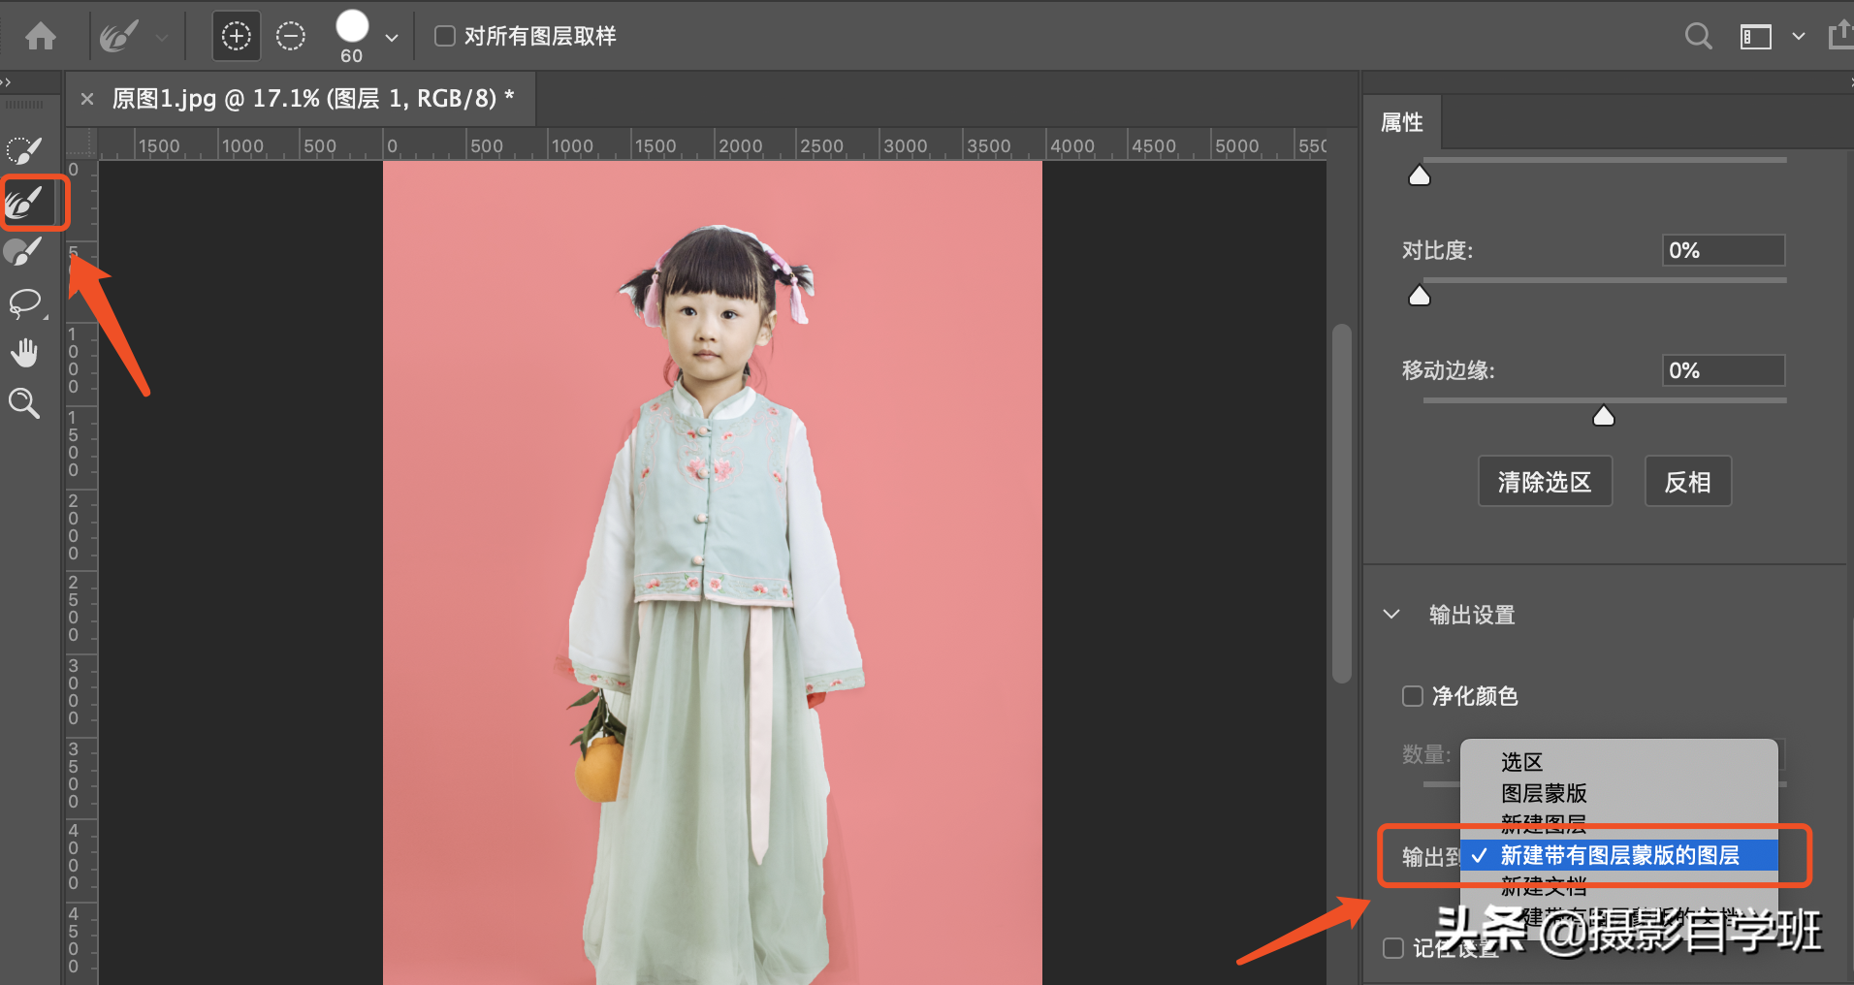The height and width of the screenshot is (985, 1854).
Task: Toggle the 净化颜色 checkbox
Action: (1413, 696)
